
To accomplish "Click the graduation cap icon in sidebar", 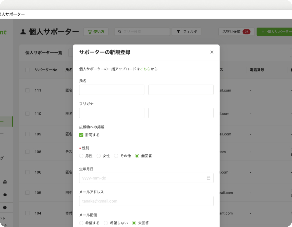I will (x=5, y=195).
